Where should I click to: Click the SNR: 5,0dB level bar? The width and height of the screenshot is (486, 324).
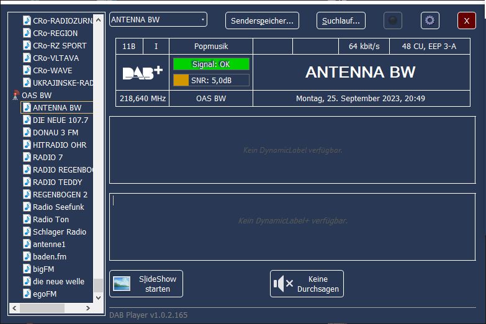(211, 80)
